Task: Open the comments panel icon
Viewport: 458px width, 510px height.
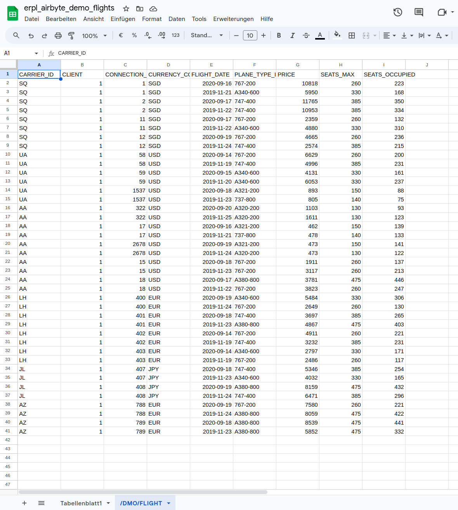Action: coord(419,12)
